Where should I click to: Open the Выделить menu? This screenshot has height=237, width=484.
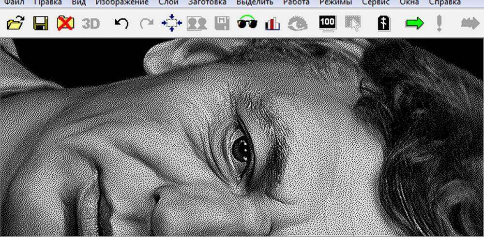point(255,2)
